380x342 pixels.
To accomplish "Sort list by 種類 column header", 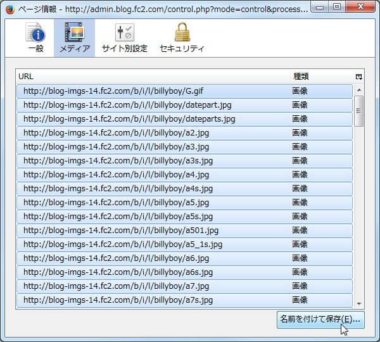I will pos(321,77).
